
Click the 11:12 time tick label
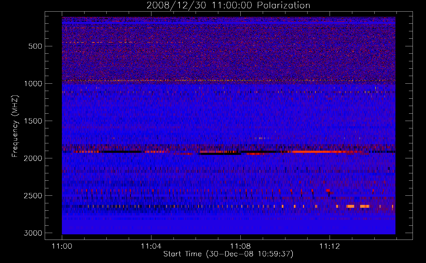tap(330, 246)
